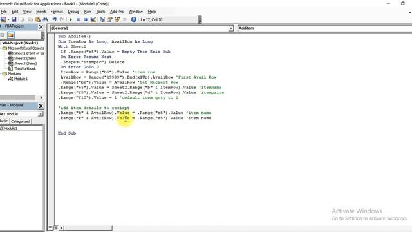Open the File menu
This screenshot has width=412, height=232.
click(4, 12)
